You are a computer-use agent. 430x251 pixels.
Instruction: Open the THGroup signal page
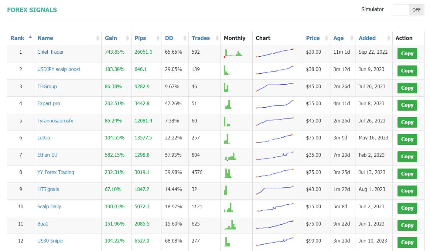click(47, 86)
